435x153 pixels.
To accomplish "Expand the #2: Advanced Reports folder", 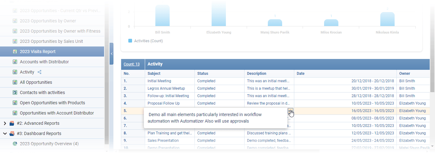I will 5,123.
